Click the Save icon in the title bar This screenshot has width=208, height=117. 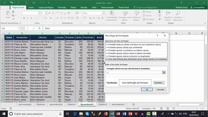(5, 3)
